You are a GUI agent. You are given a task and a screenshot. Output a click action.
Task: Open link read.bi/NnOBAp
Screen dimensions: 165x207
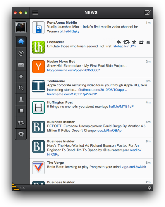[x=109, y=131]
